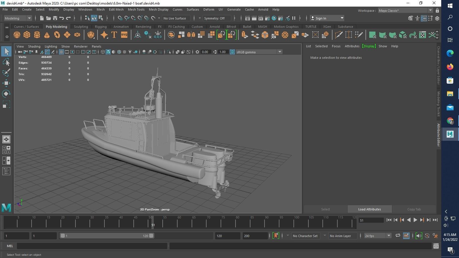Open the script editor icon

click(436, 246)
